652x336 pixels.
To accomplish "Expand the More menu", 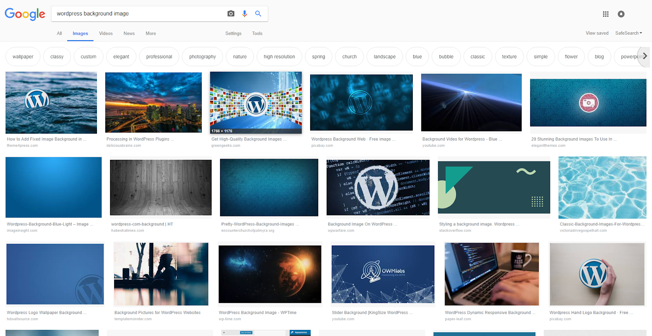I will pyautogui.click(x=151, y=33).
